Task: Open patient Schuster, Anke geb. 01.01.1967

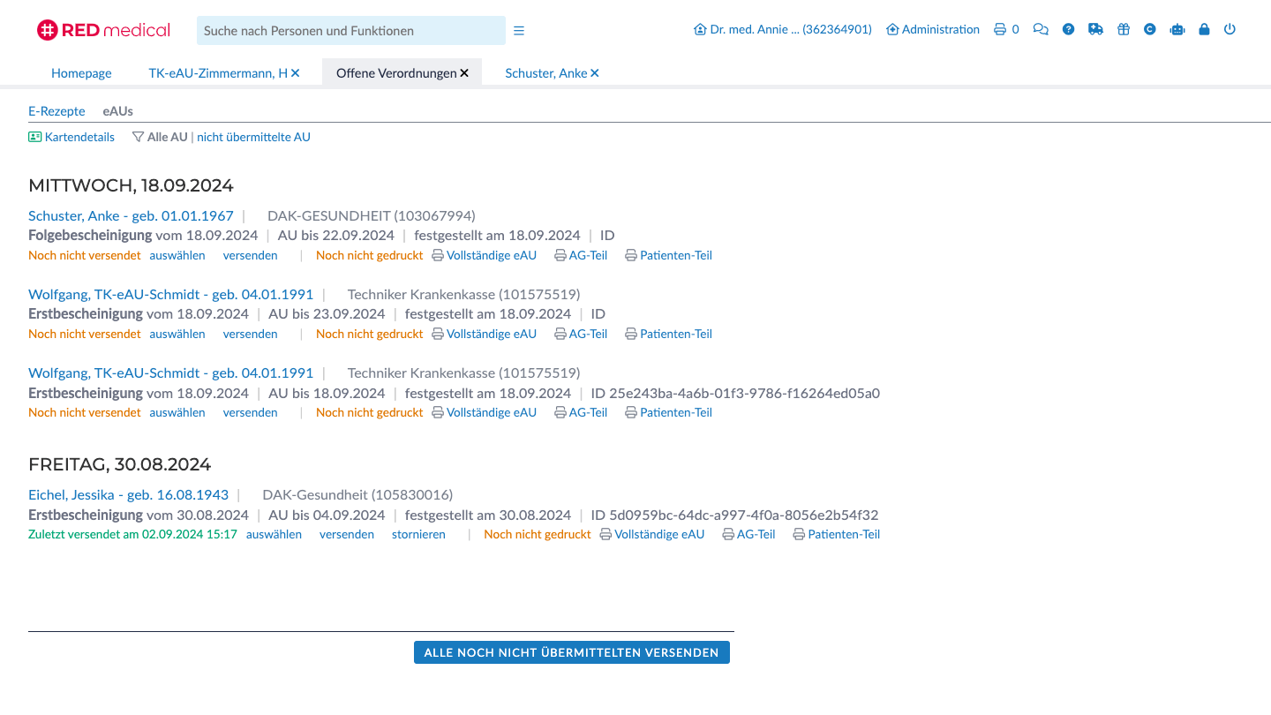Action: 131,215
